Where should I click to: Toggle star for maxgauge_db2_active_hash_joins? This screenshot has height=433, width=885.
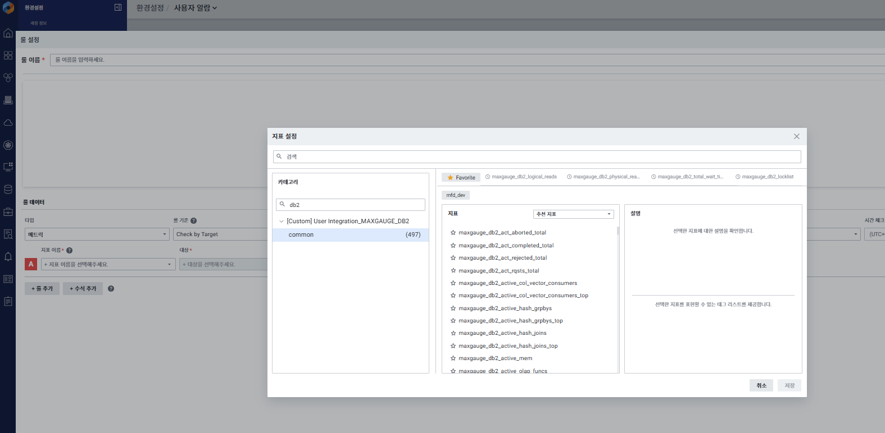(453, 333)
